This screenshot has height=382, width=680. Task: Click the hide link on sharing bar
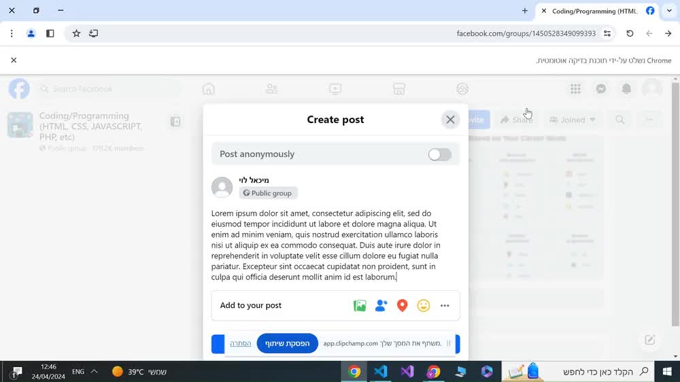pyautogui.click(x=241, y=343)
